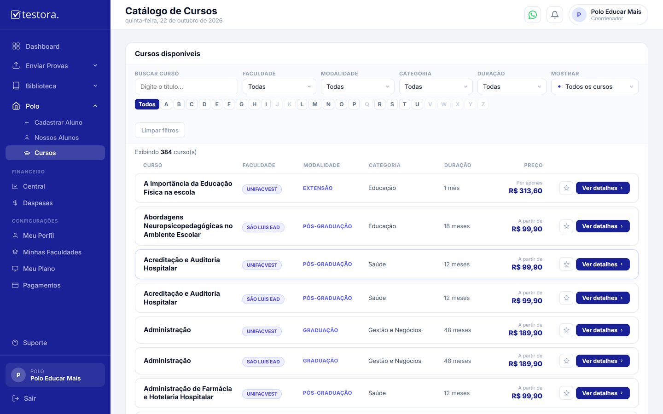Open the Categoria filter dropdown
Screen dimensions: 663x414
[x=436, y=86]
